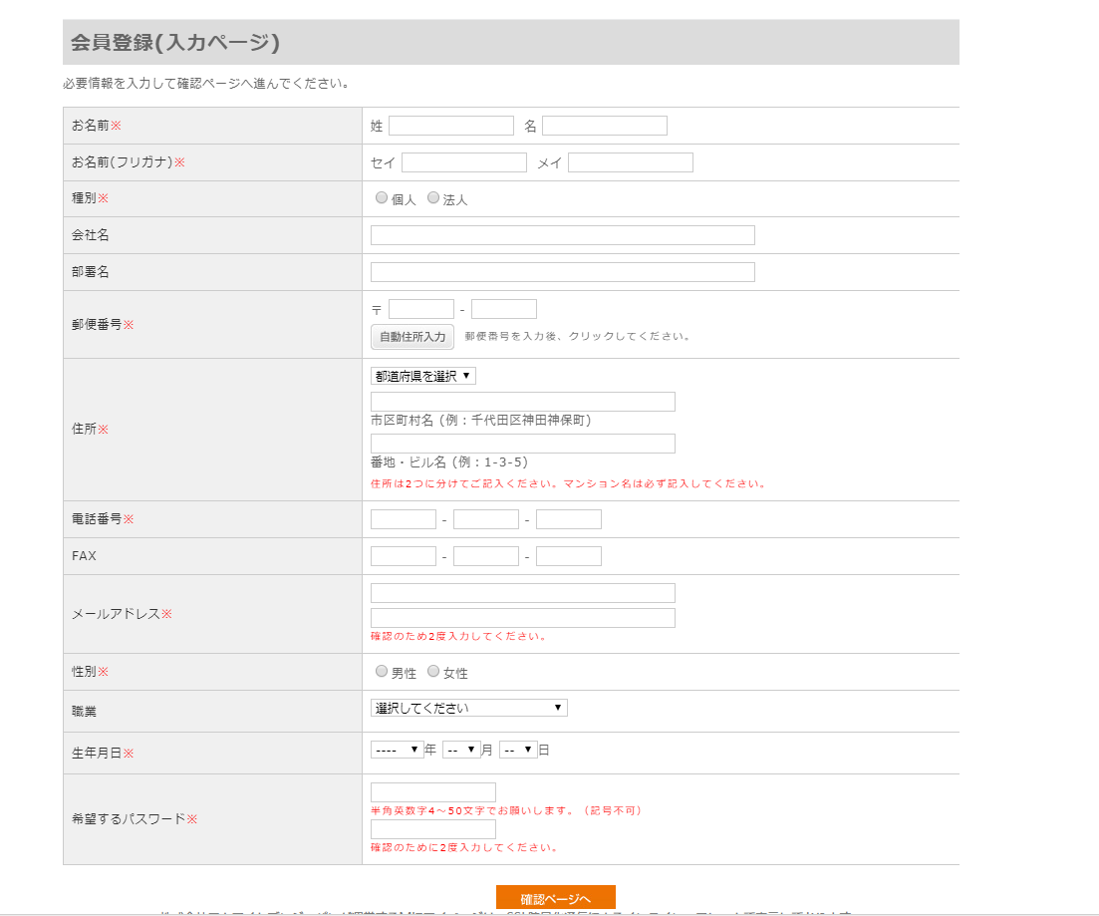
Task: Select the 個人 radio button
Action: click(382, 197)
